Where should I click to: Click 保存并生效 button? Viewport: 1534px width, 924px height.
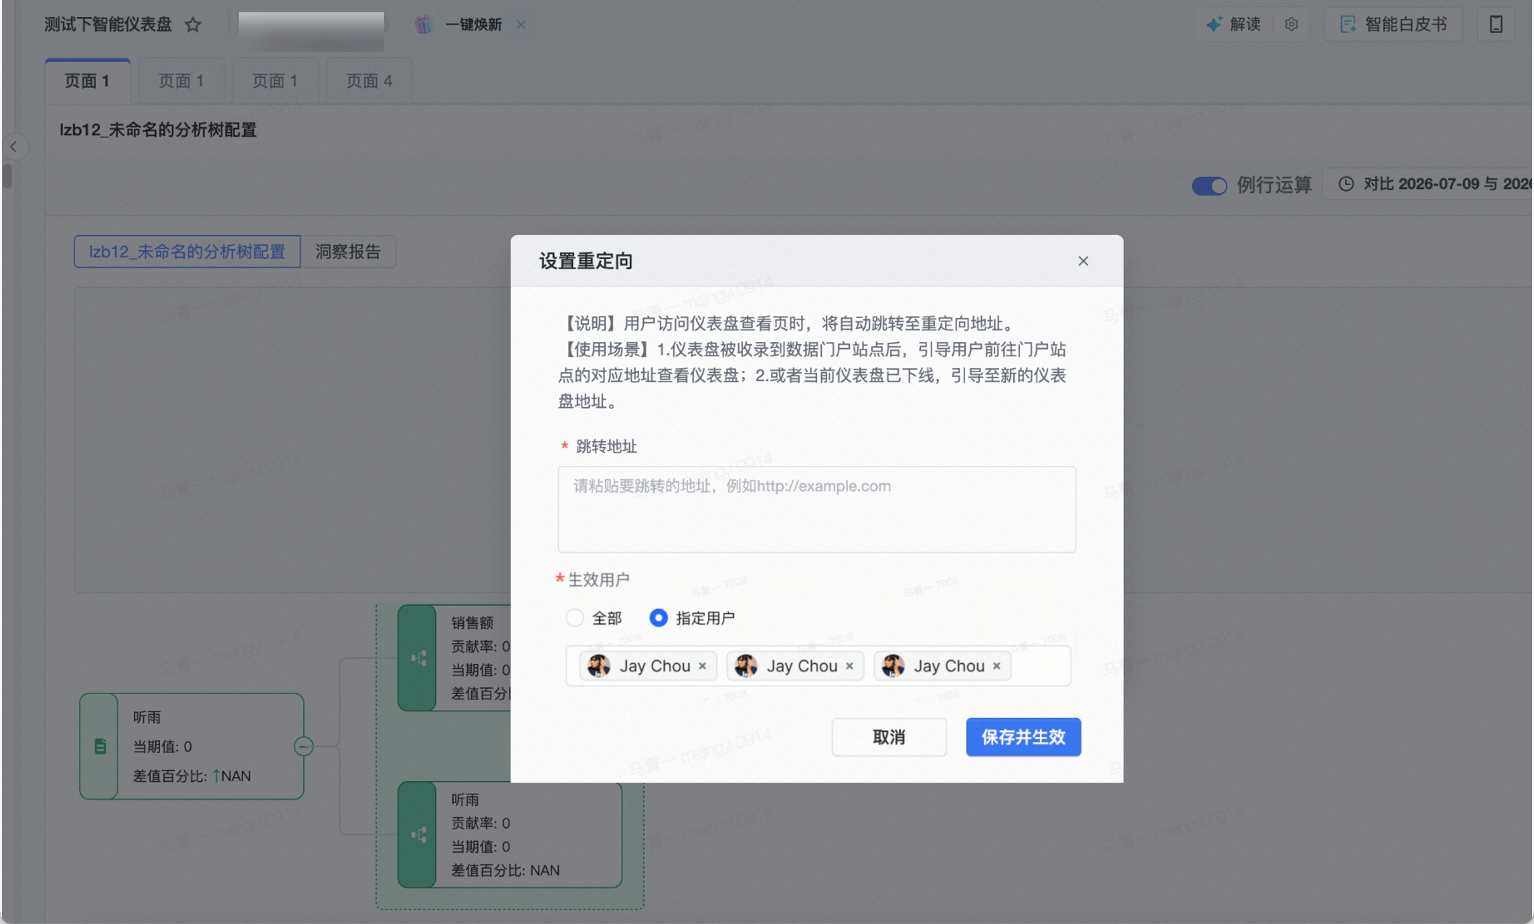(1023, 737)
